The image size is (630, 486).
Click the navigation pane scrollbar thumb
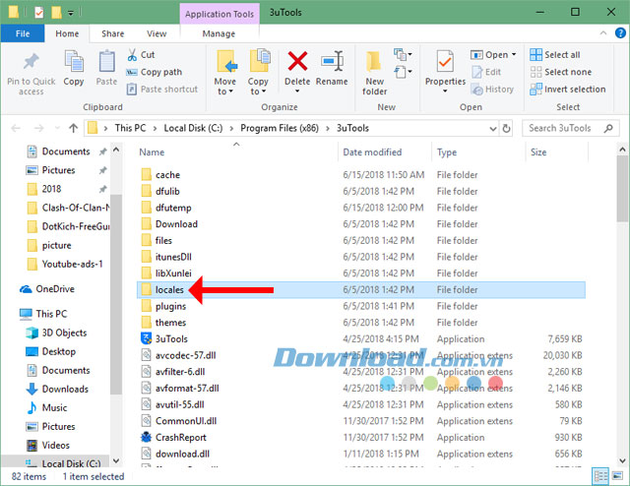pos(116,295)
